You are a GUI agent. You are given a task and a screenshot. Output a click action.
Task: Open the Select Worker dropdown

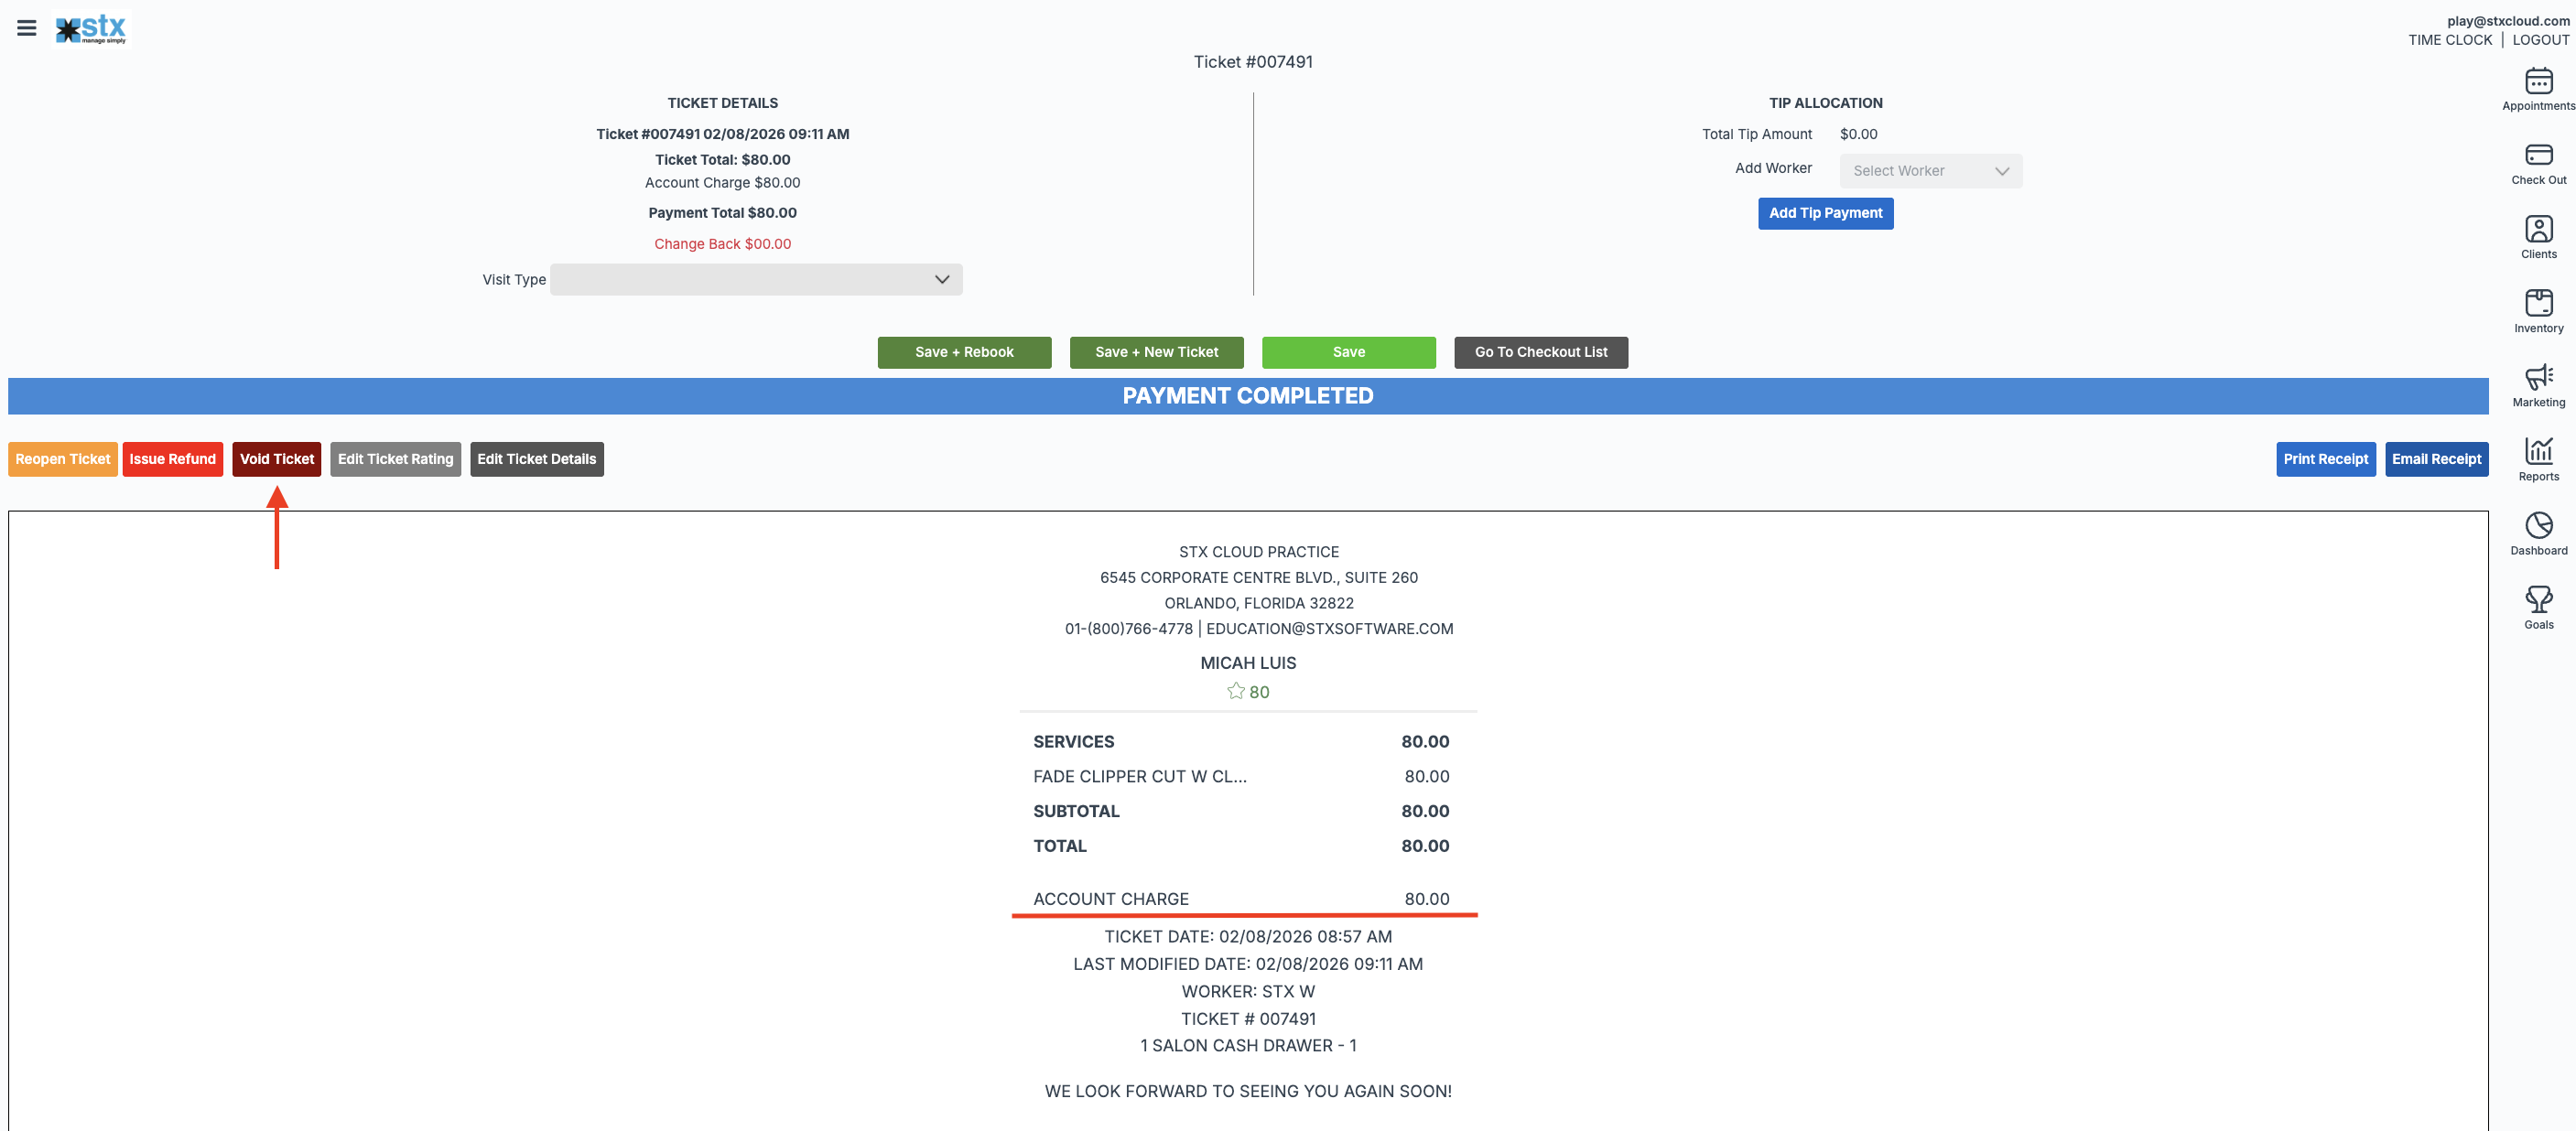click(1929, 171)
